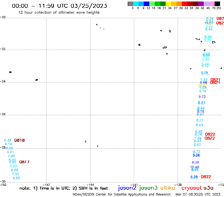Viewport: 224px width, 197px height.
Task: Click the subtitle '12 hour collection of altimeter wave heights'
Action: click(x=59, y=12)
